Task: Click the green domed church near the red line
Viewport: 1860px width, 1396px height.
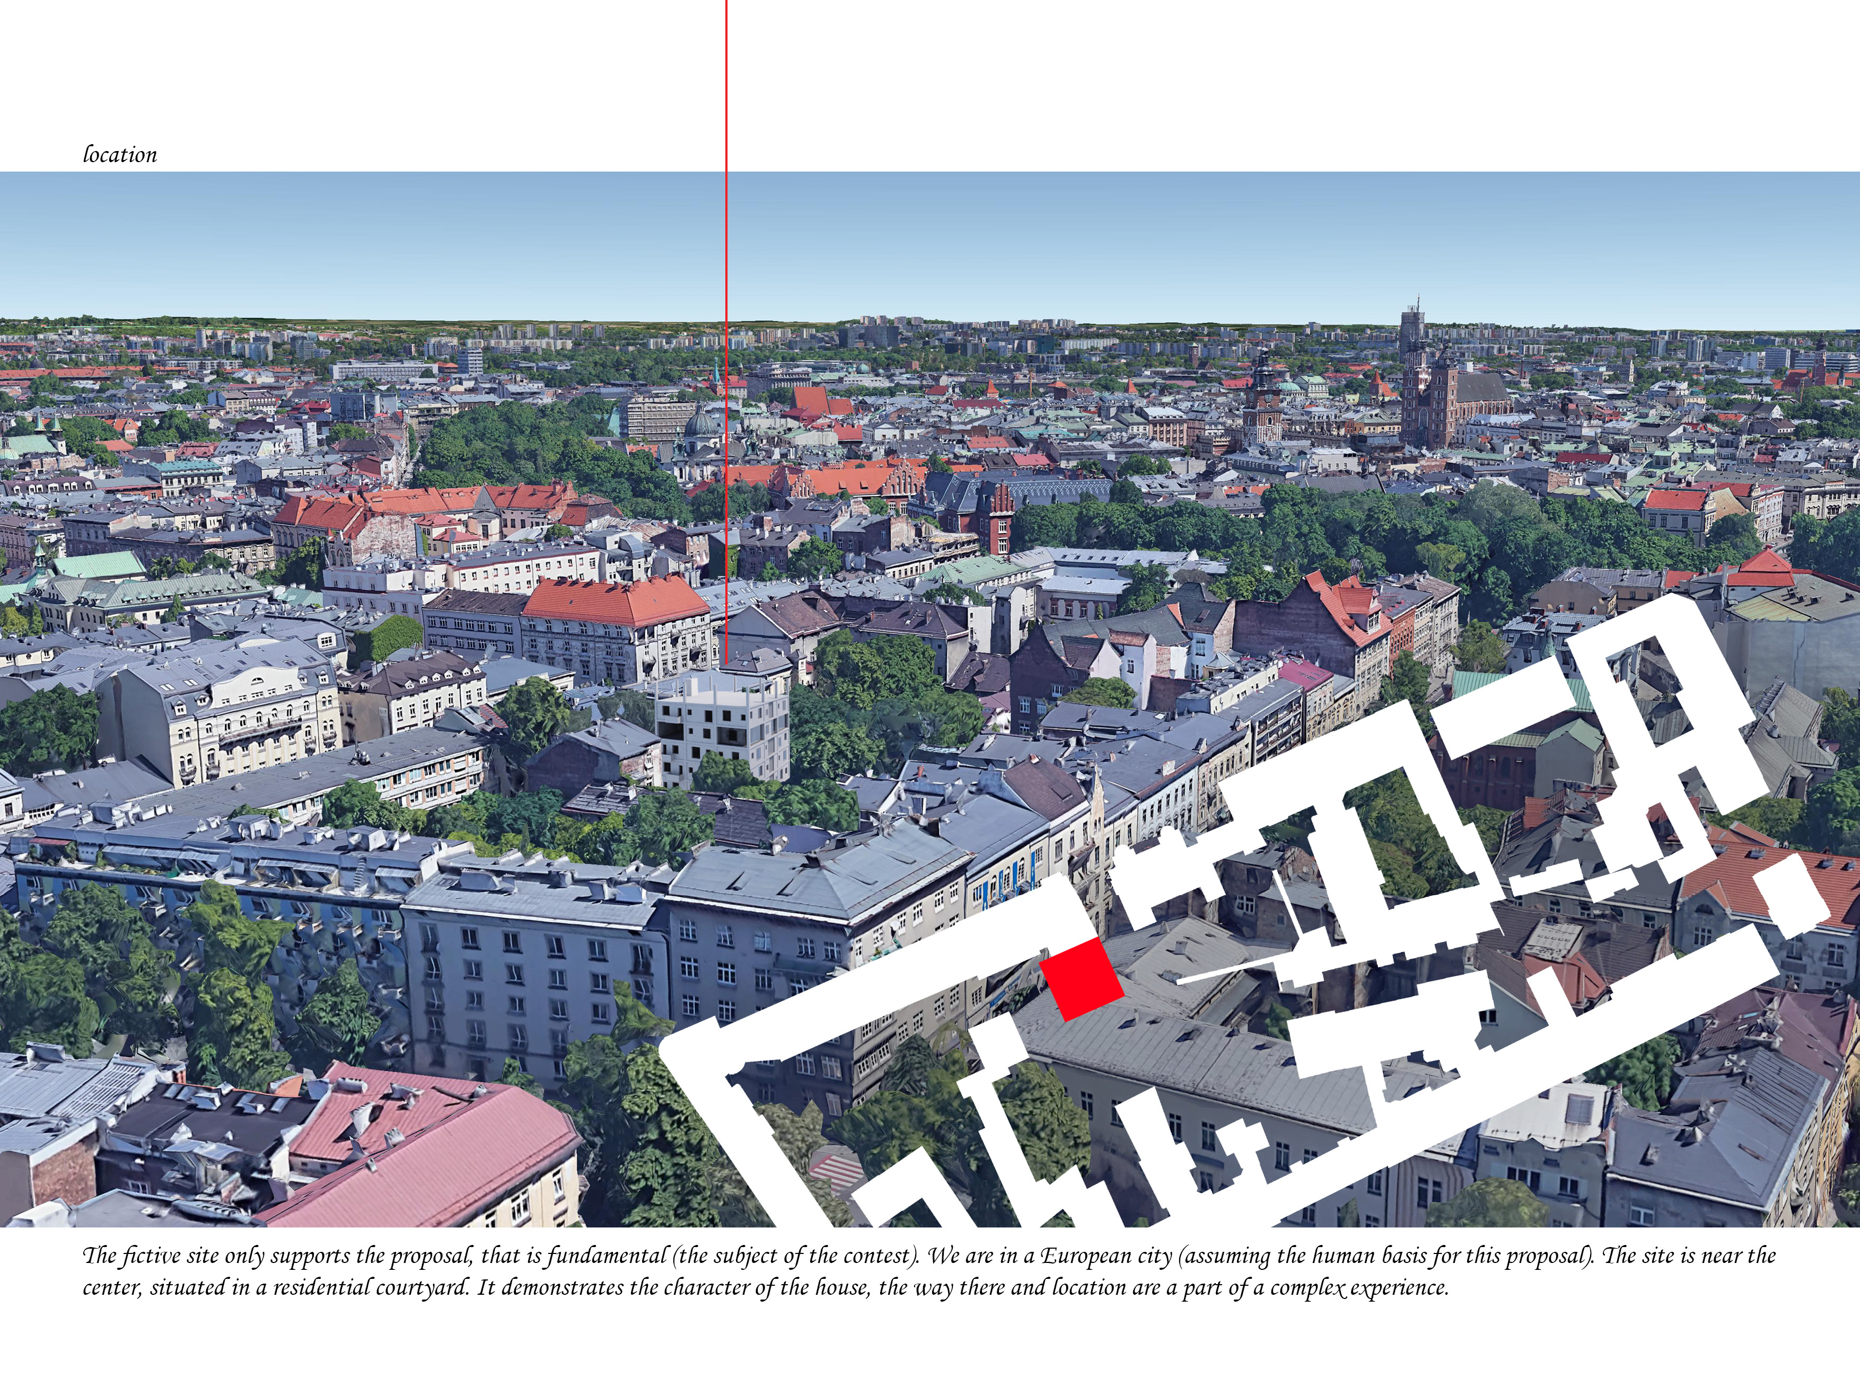Action: [700, 425]
